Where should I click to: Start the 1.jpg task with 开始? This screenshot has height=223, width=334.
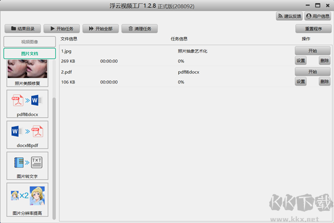(313, 51)
